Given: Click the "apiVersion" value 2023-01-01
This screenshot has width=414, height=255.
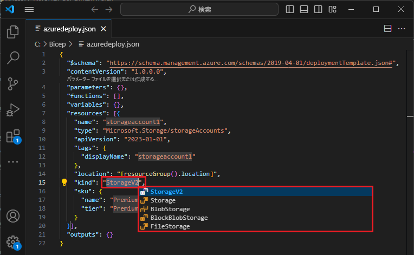Looking at the screenshot, I should point(145,139).
